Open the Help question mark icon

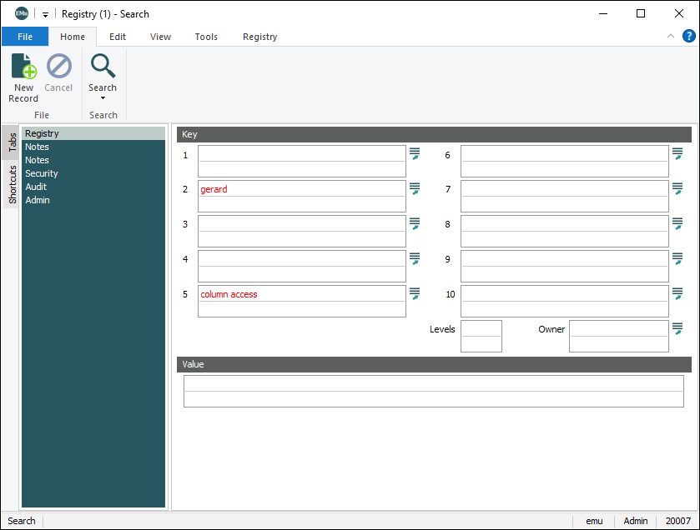[688, 36]
